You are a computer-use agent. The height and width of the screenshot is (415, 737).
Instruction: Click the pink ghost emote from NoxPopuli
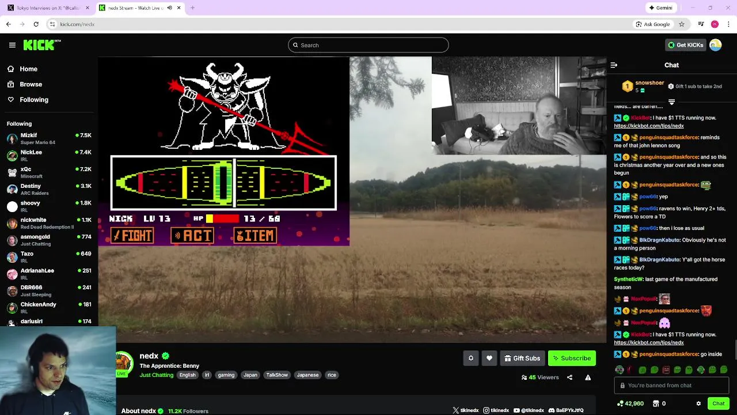[x=664, y=323]
